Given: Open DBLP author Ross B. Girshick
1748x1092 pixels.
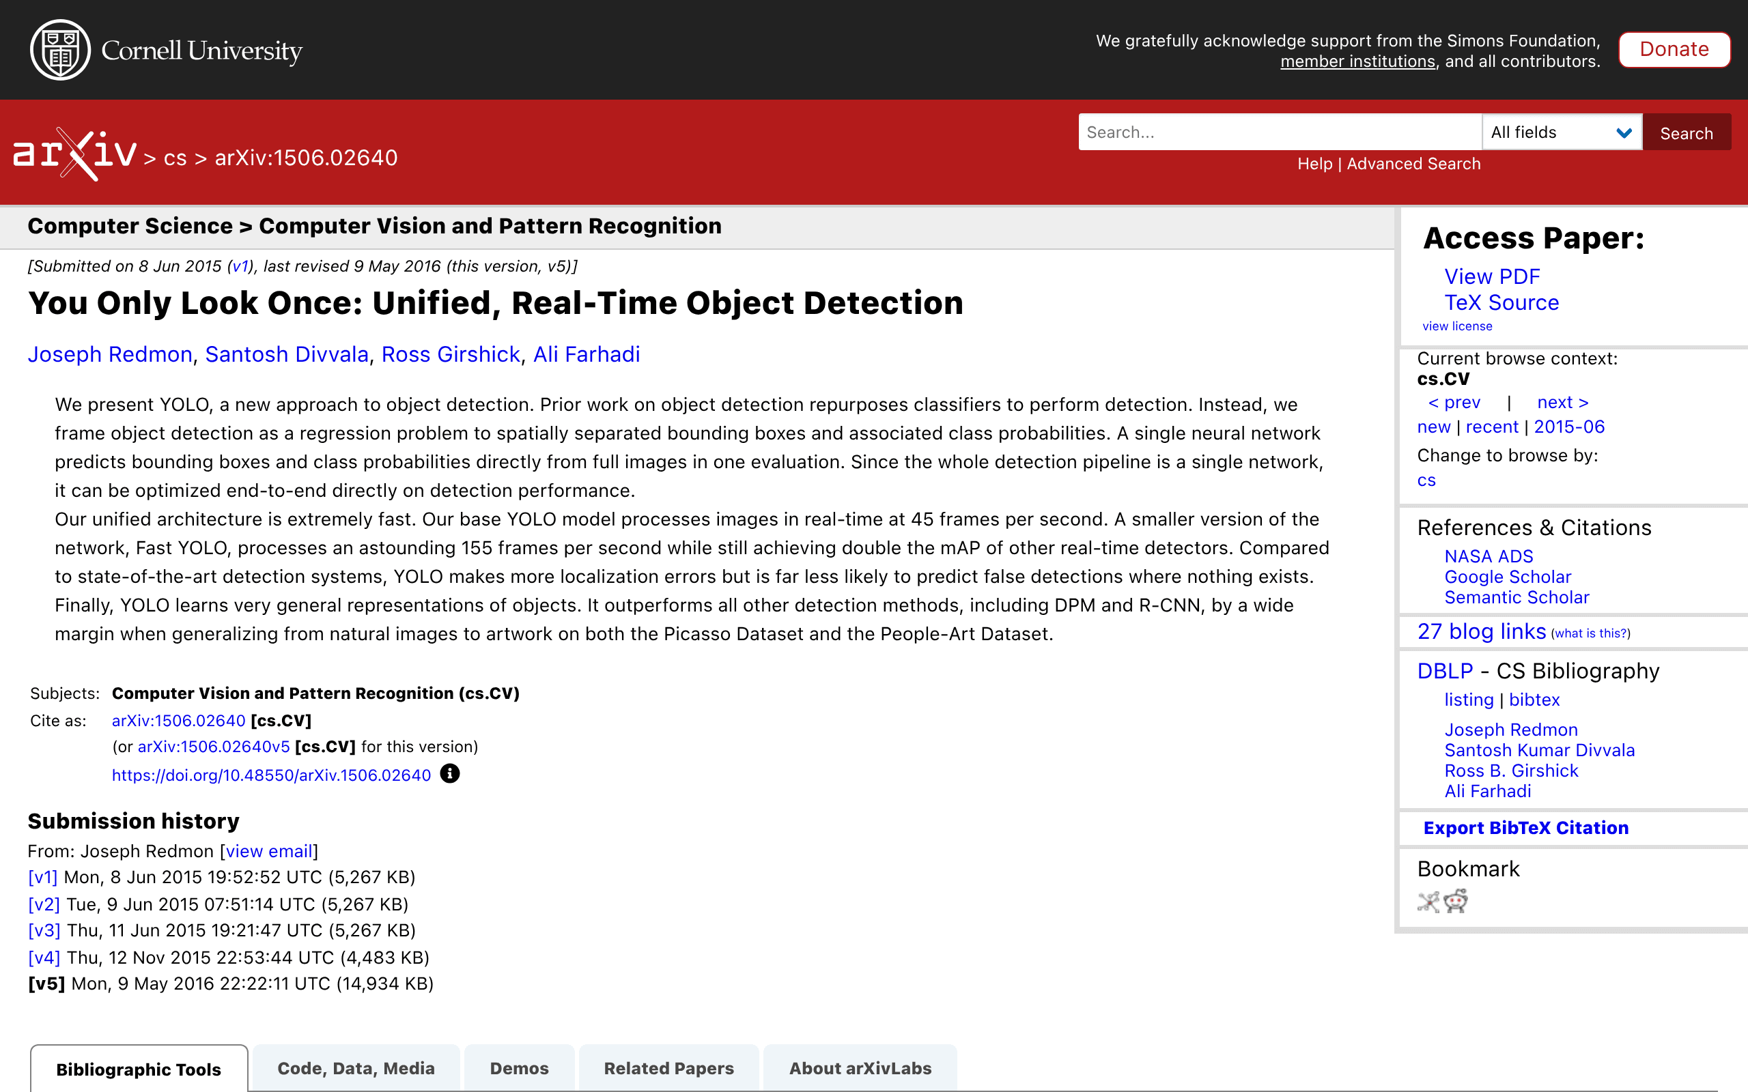Looking at the screenshot, I should 1511,771.
